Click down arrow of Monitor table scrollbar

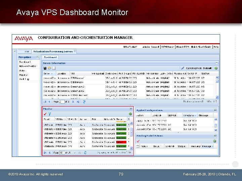point(131,148)
